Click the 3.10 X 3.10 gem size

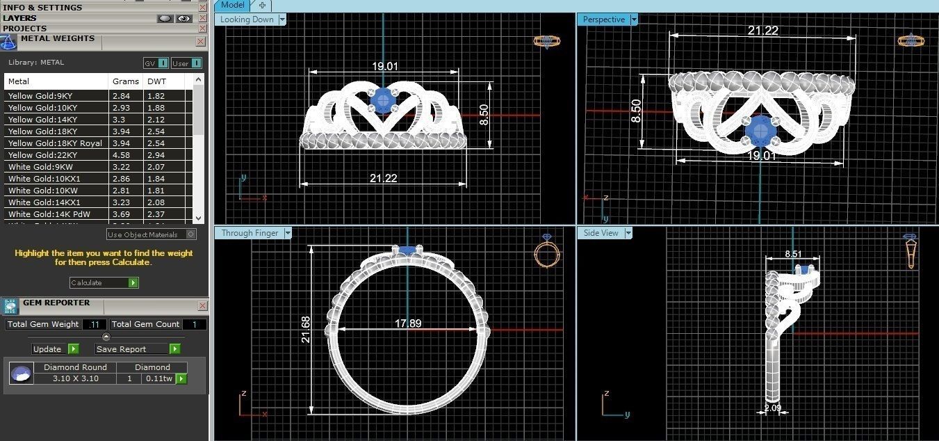click(75, 379)
